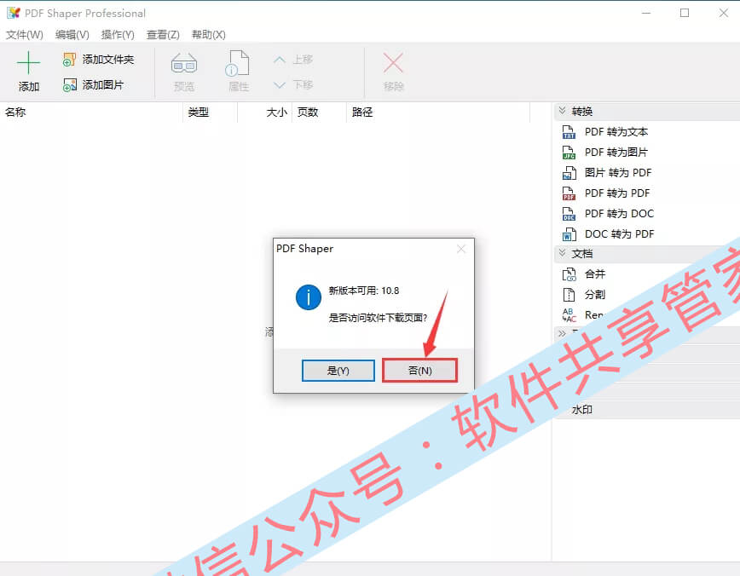Click the Preview (预览) glasses icon
This screenshot has width=740, height=576.
[183, 64]
